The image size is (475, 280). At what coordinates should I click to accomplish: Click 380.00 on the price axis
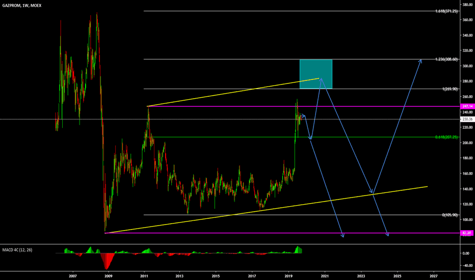468,5
